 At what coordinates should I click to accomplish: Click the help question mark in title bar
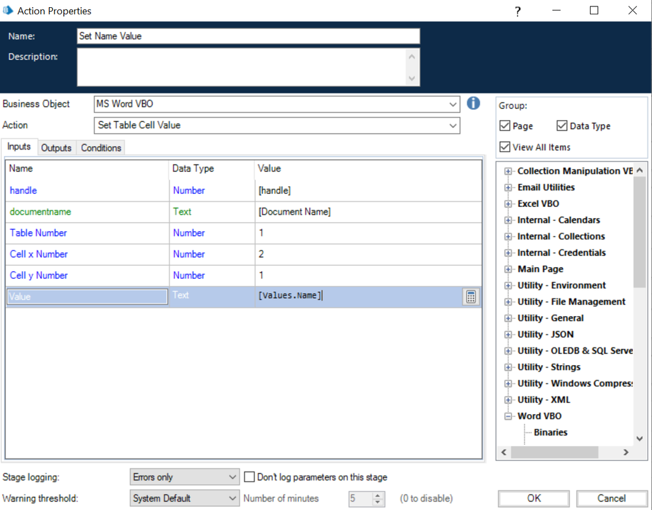(518, 11)
